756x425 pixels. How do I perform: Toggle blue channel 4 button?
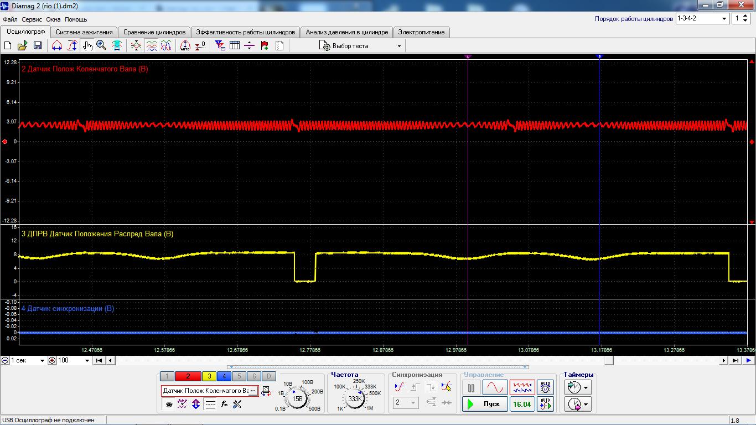224,376
